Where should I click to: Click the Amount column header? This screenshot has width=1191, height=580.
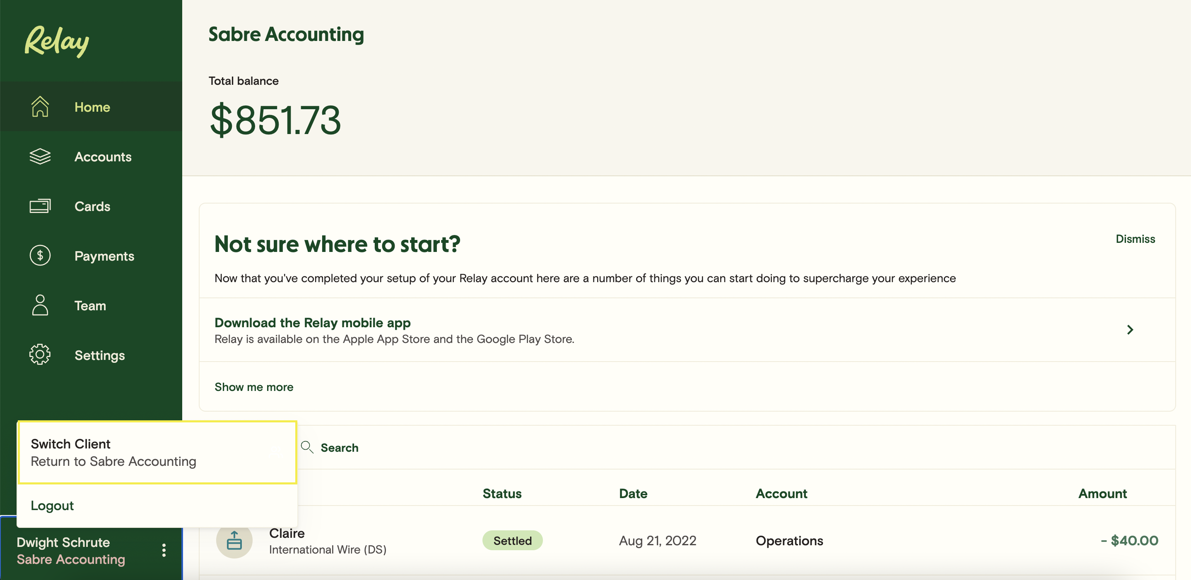click(x=1102, y=493)
